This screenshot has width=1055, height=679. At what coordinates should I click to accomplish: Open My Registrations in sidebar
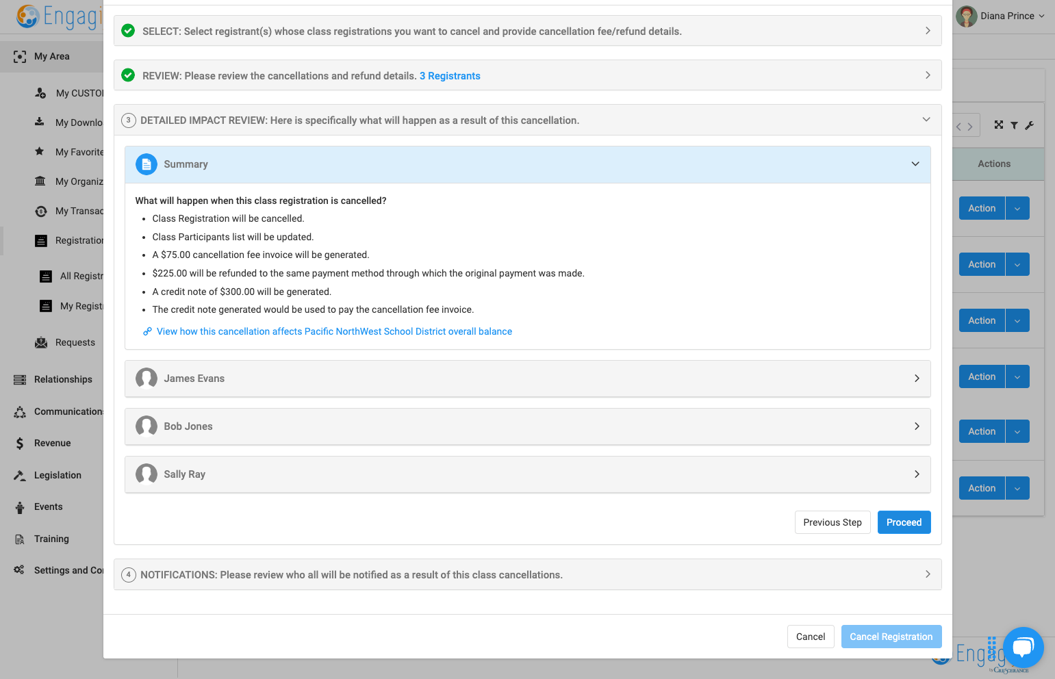71,306
